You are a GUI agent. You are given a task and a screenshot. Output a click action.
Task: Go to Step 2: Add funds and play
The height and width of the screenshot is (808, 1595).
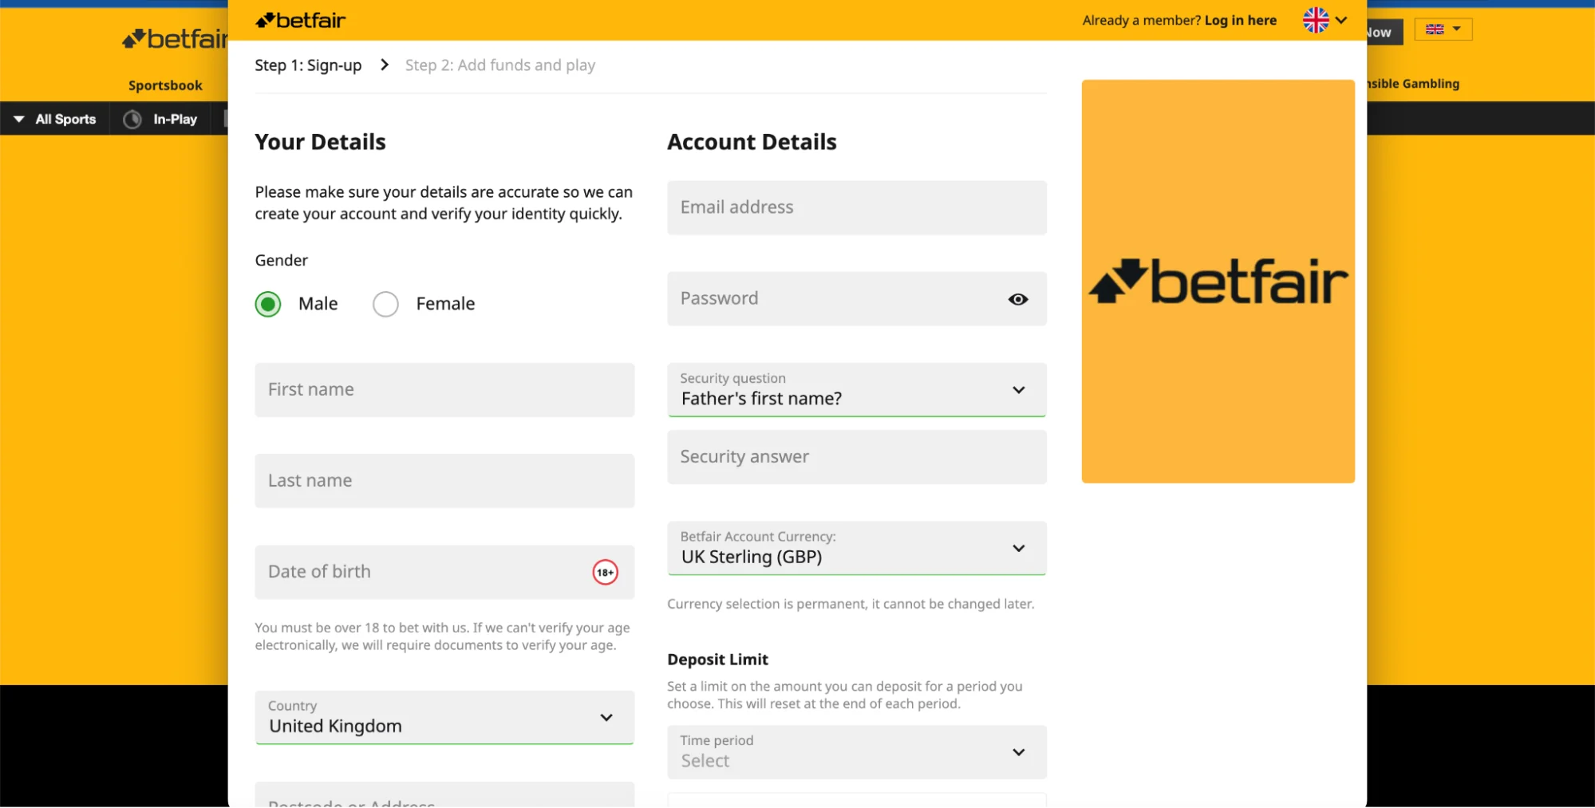tap(499, 65)
